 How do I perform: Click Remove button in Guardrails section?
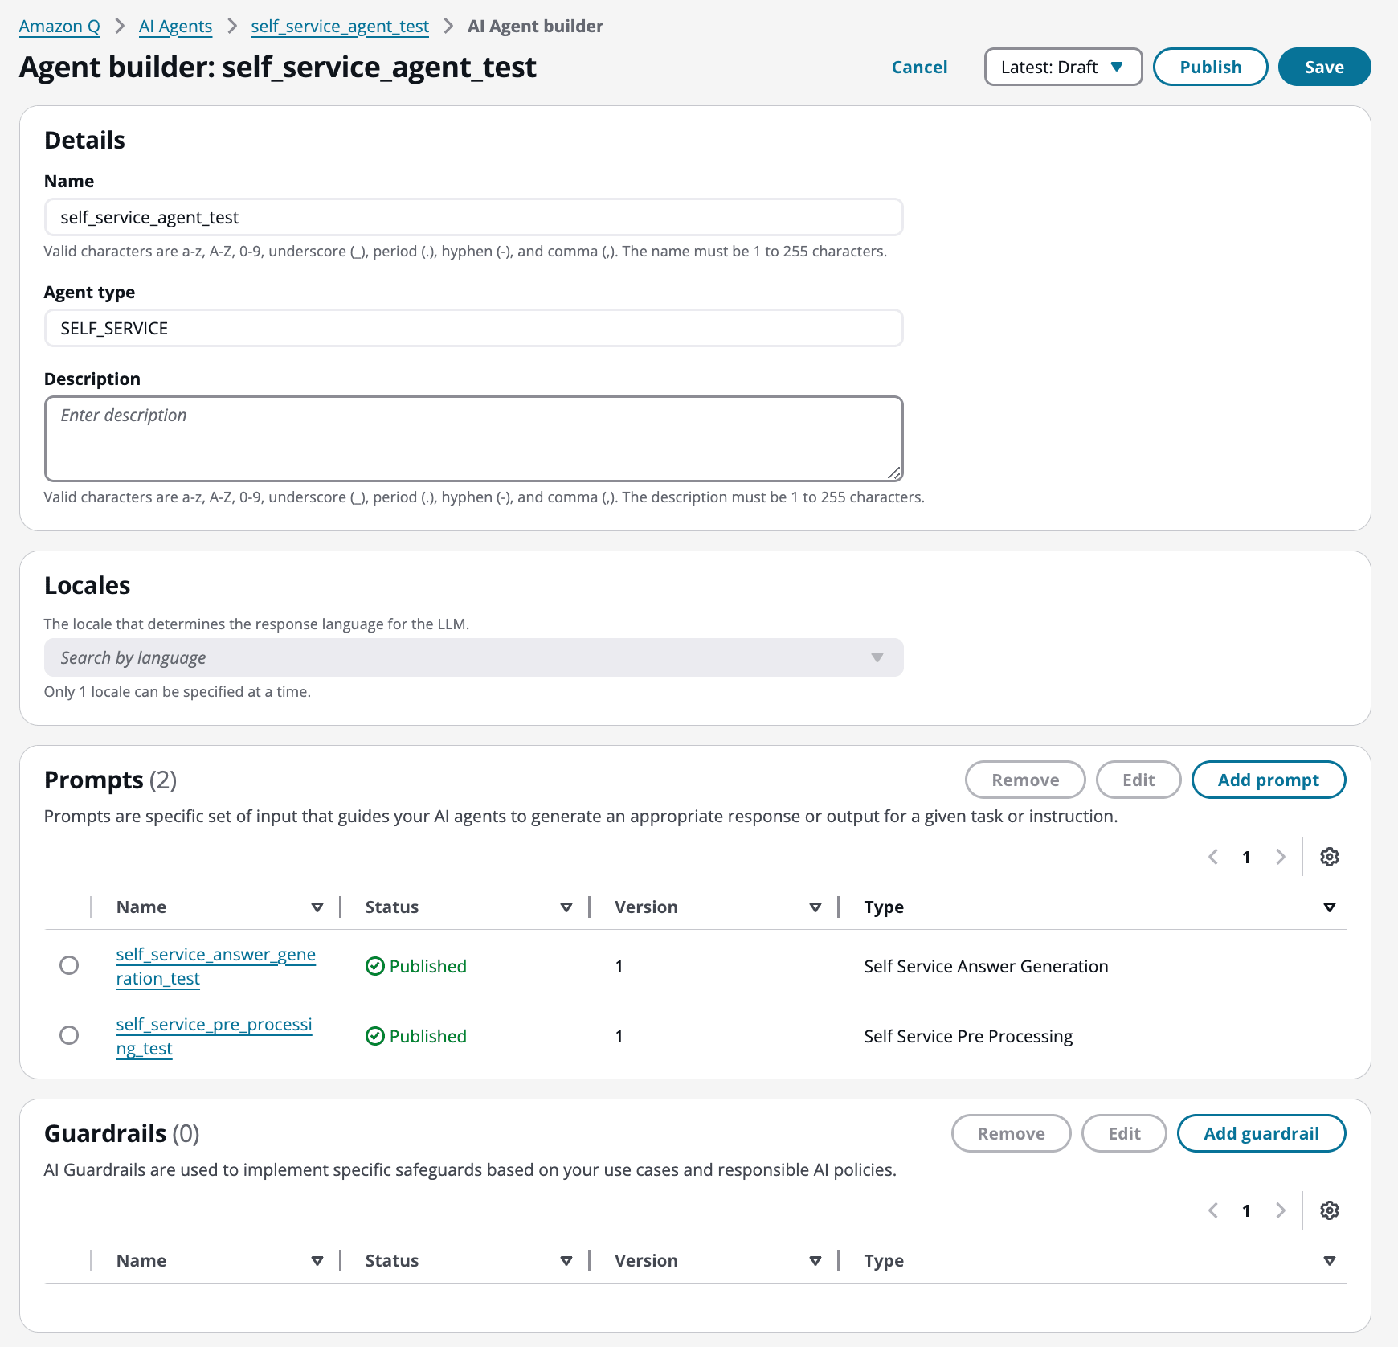tap(1011, 1133)
